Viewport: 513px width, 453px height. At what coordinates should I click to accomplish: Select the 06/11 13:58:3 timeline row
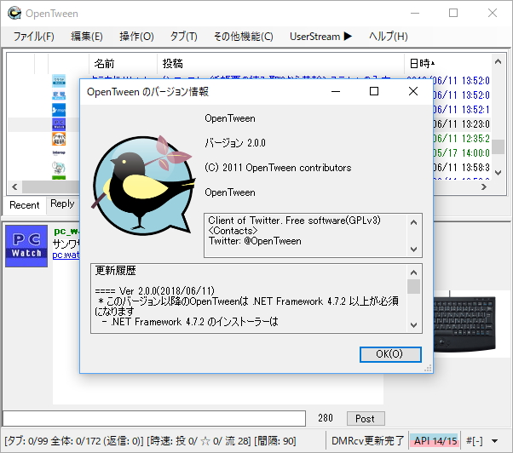pyautogui.click(x=461, y=168)
